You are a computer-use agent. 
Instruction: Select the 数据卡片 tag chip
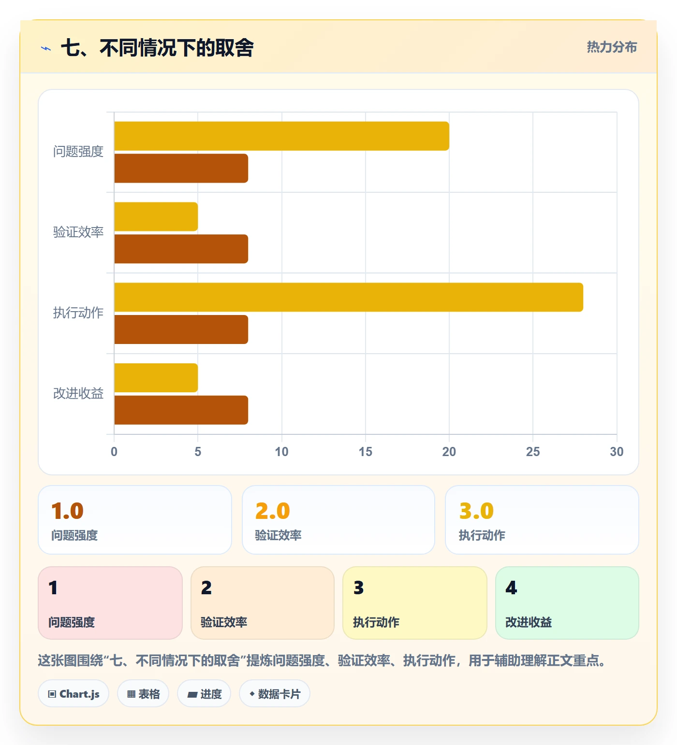click(275, 694)
